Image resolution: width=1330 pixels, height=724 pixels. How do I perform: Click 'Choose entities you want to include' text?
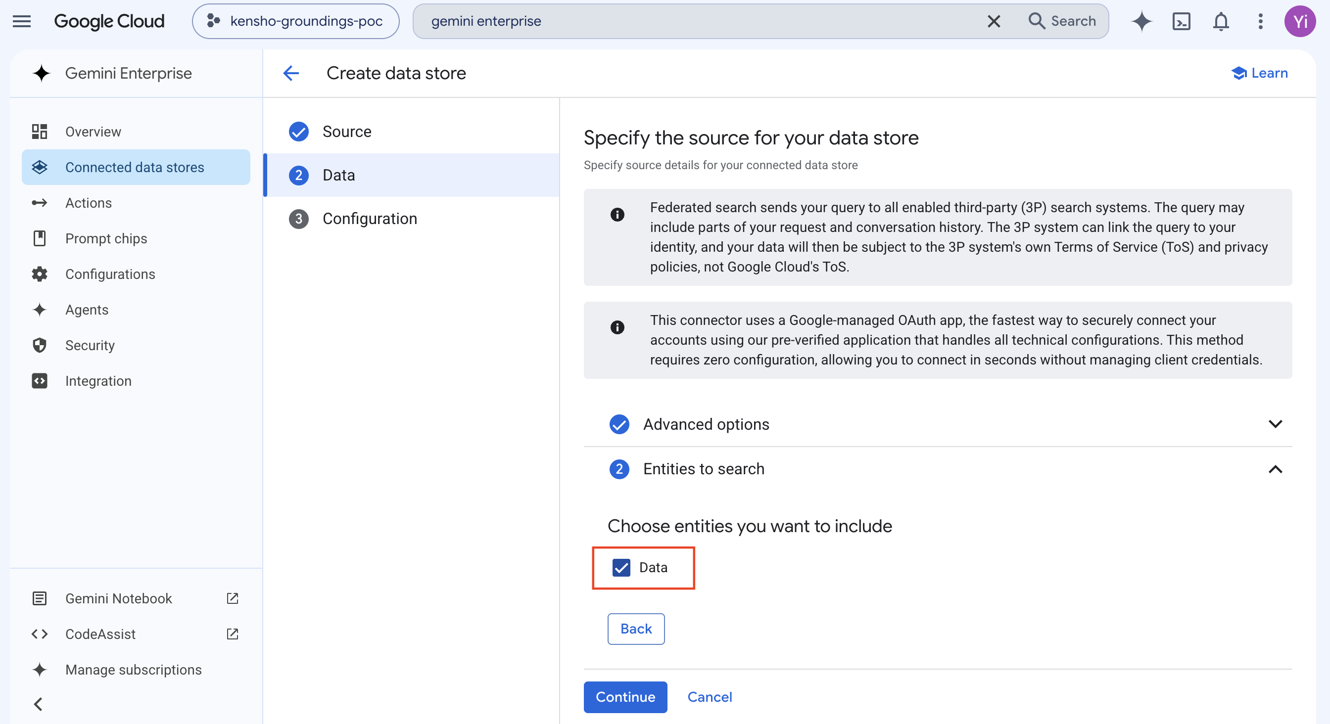click(750, 526)
